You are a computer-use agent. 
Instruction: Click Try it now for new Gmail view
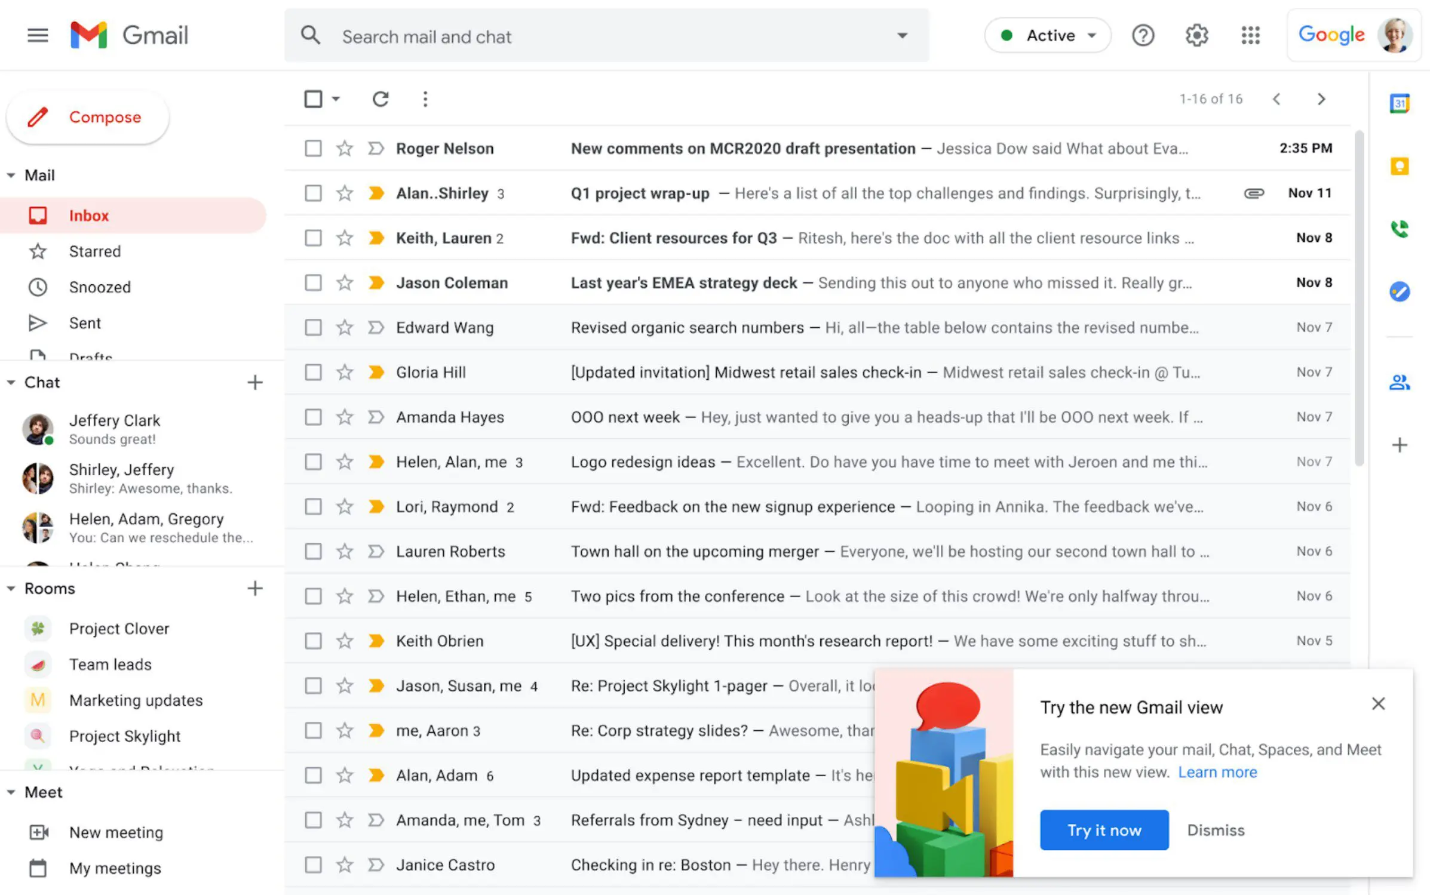tap(1103, 830)
